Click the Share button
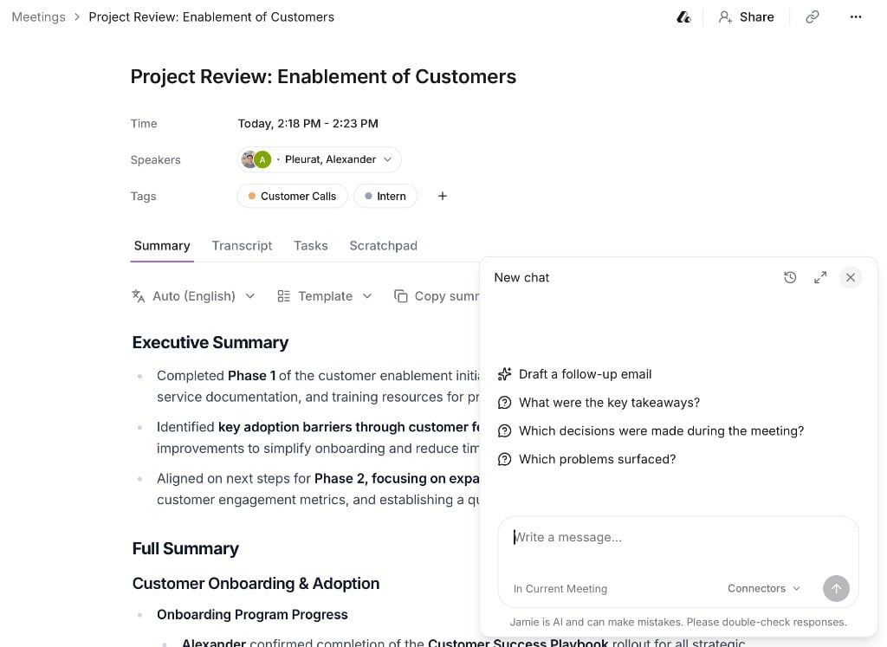Screen dimensions: 887x647 click(746, 17)
